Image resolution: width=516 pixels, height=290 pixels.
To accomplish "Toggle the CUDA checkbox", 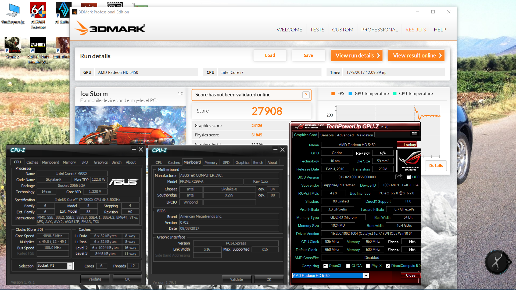I will coord(348,266).
